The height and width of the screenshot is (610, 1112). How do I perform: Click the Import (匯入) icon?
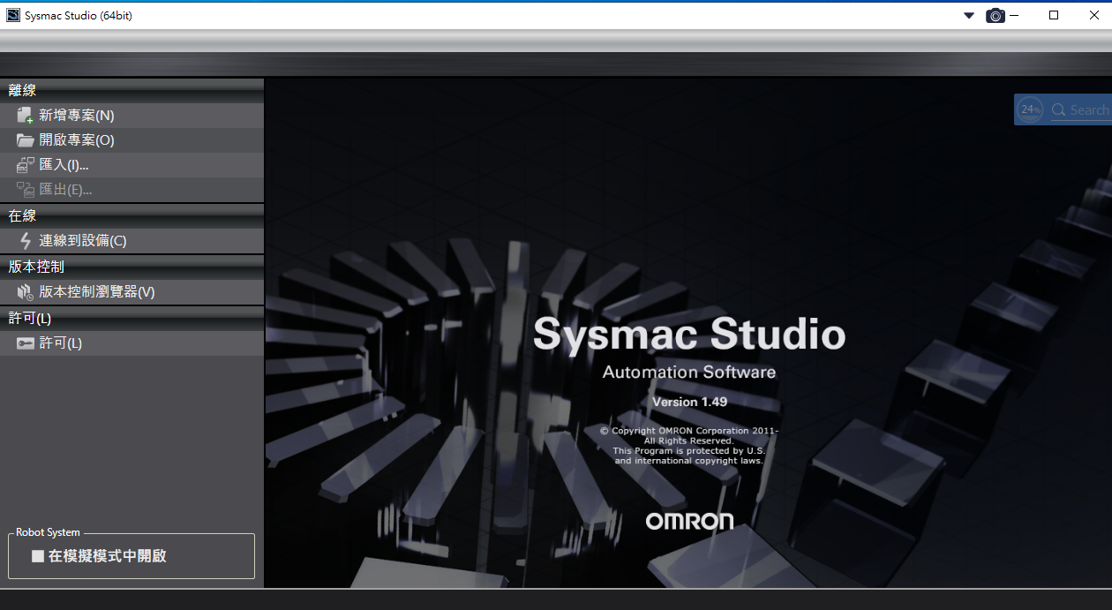25,165
